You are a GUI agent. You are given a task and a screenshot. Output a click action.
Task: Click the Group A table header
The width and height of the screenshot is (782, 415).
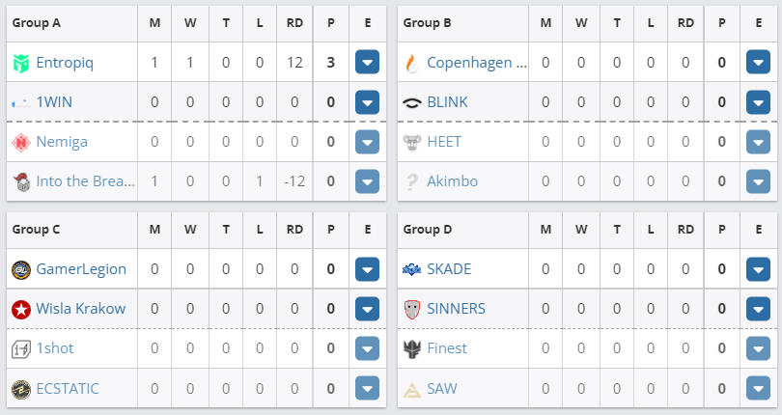pos(37,21)
